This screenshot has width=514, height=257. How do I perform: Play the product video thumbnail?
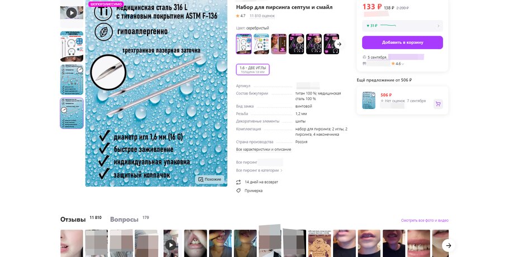(72, 13)
